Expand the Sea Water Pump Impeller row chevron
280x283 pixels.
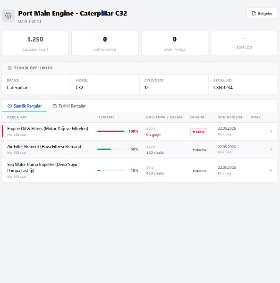(271, 170)
